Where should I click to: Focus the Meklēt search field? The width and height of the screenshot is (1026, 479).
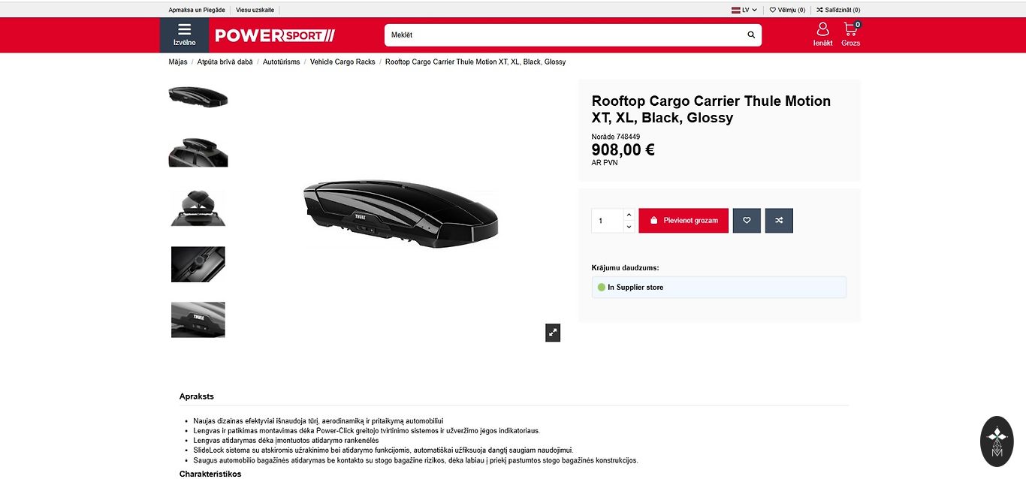click(x=563, y=35)
